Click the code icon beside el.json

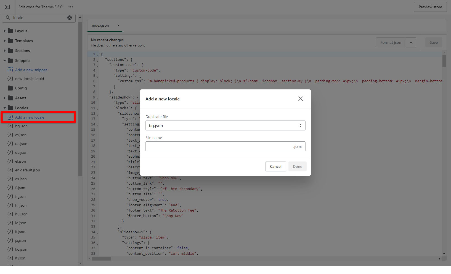10,161
